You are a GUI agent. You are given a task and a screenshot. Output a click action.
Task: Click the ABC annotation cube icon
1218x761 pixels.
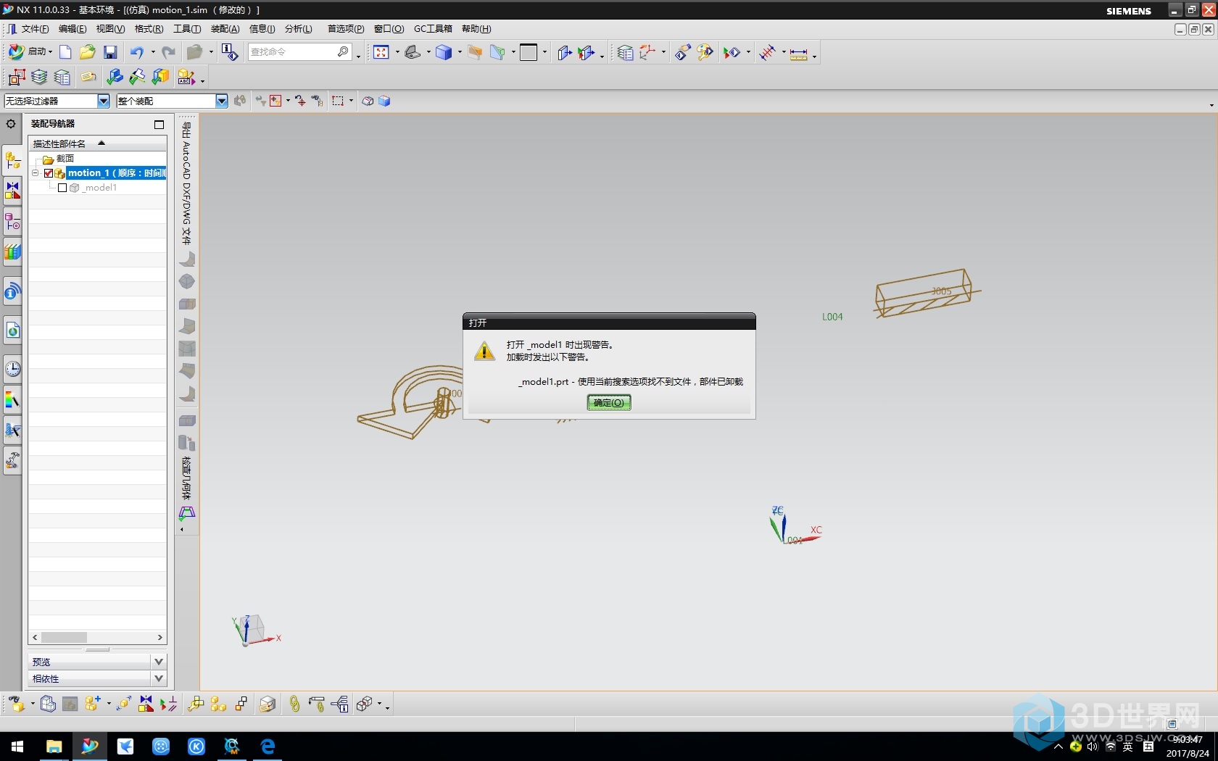coord(186,77)
